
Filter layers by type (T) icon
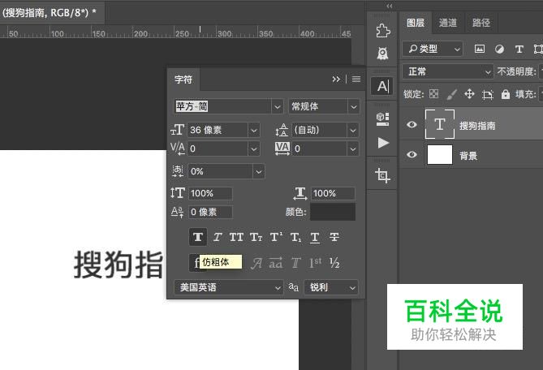[x=519, y=49]
